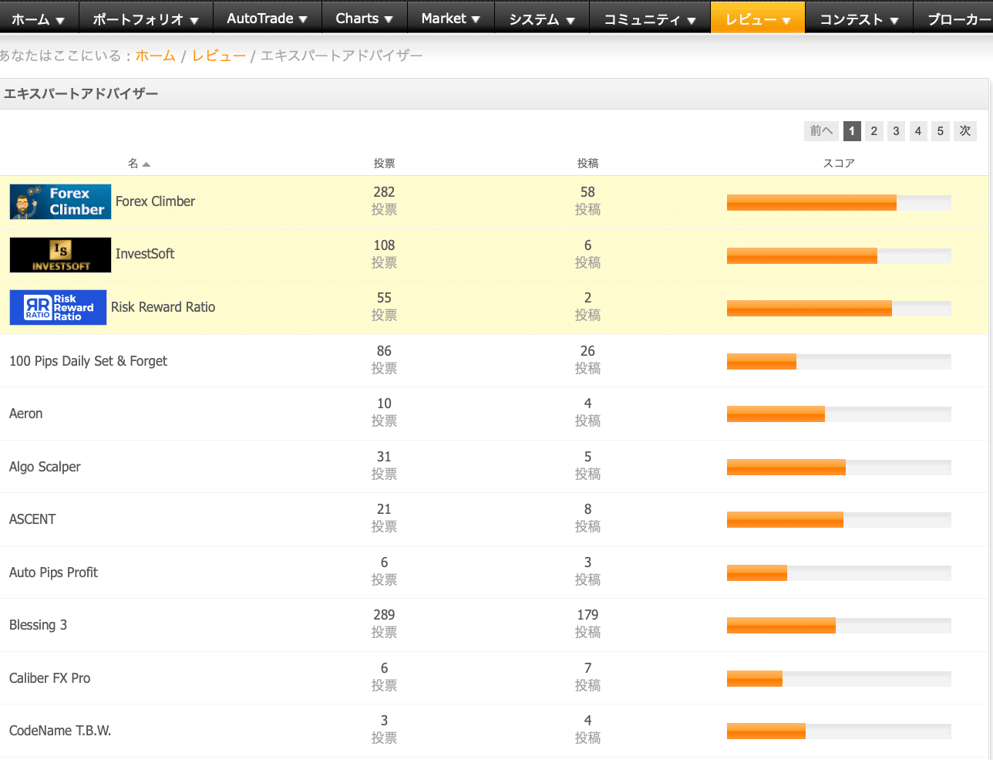Click the Blessing 3 score bar

(839, 625)
